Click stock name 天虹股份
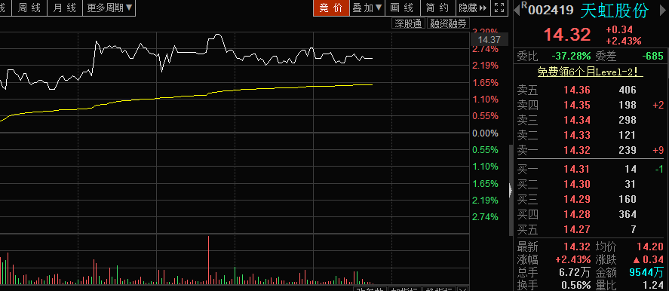The width and height of the screenshot is (669, 291). pyautogui.click(x=615, y=11)
